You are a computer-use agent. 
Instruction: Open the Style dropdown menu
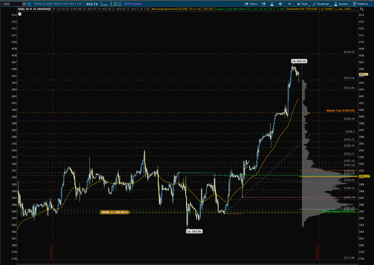point(303,4)
